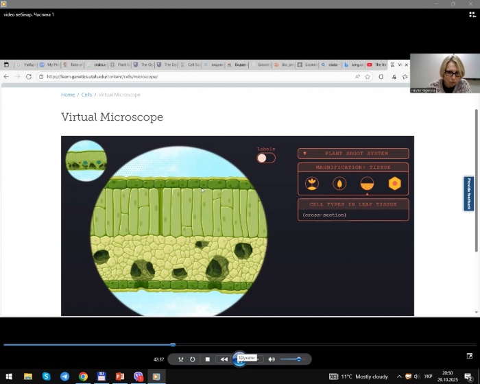Screen dimensions: 480x384
Task: Open the Cell Types in Leaf Tissue panel
Action: [x=353, y=204]
